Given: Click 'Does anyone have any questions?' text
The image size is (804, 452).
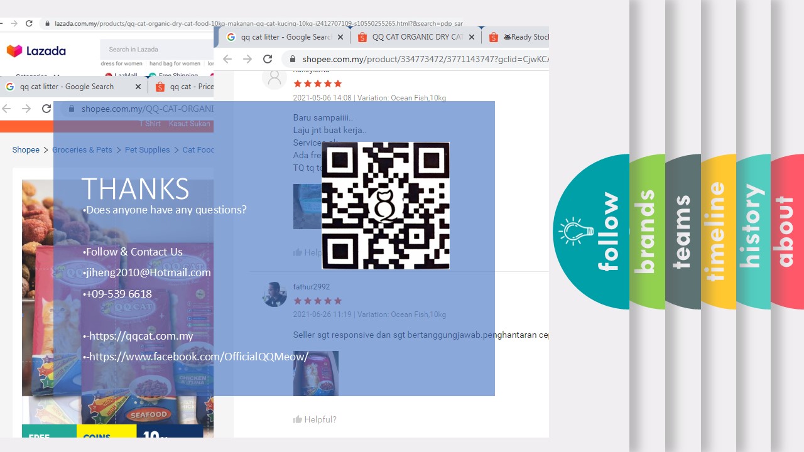Looking at the screenshot, I should click(x=166, y=210).
